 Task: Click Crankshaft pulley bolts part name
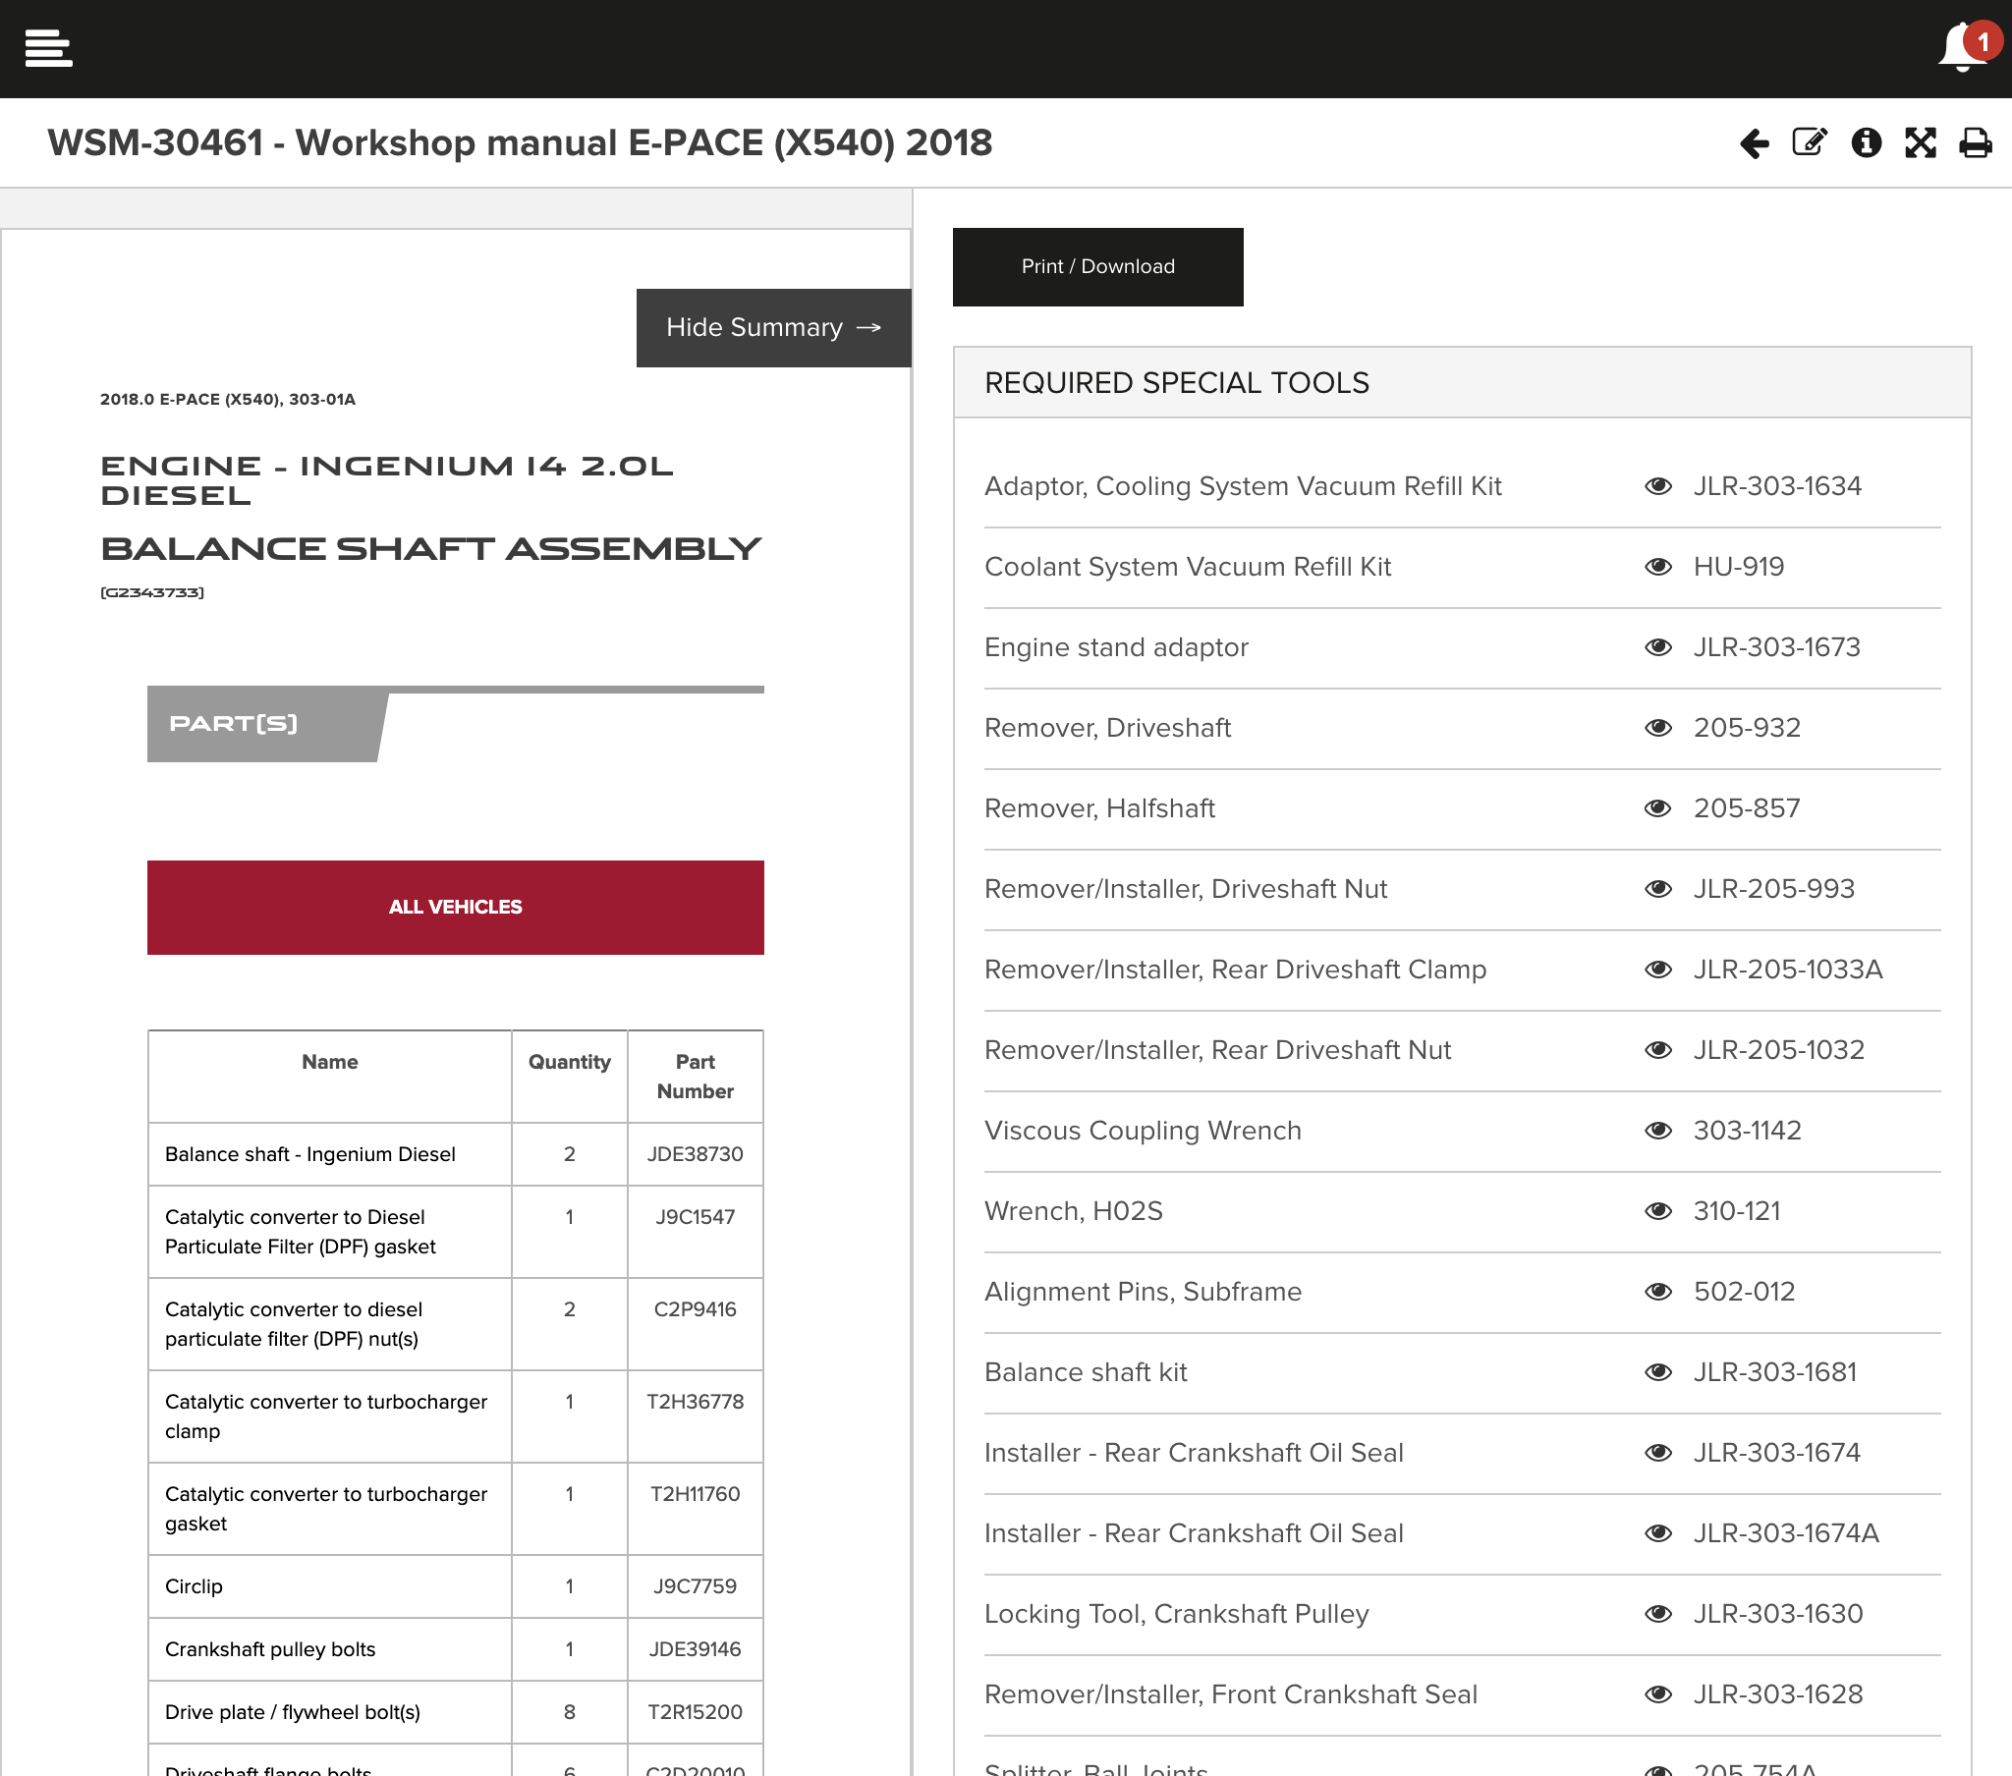[271, 1651]
